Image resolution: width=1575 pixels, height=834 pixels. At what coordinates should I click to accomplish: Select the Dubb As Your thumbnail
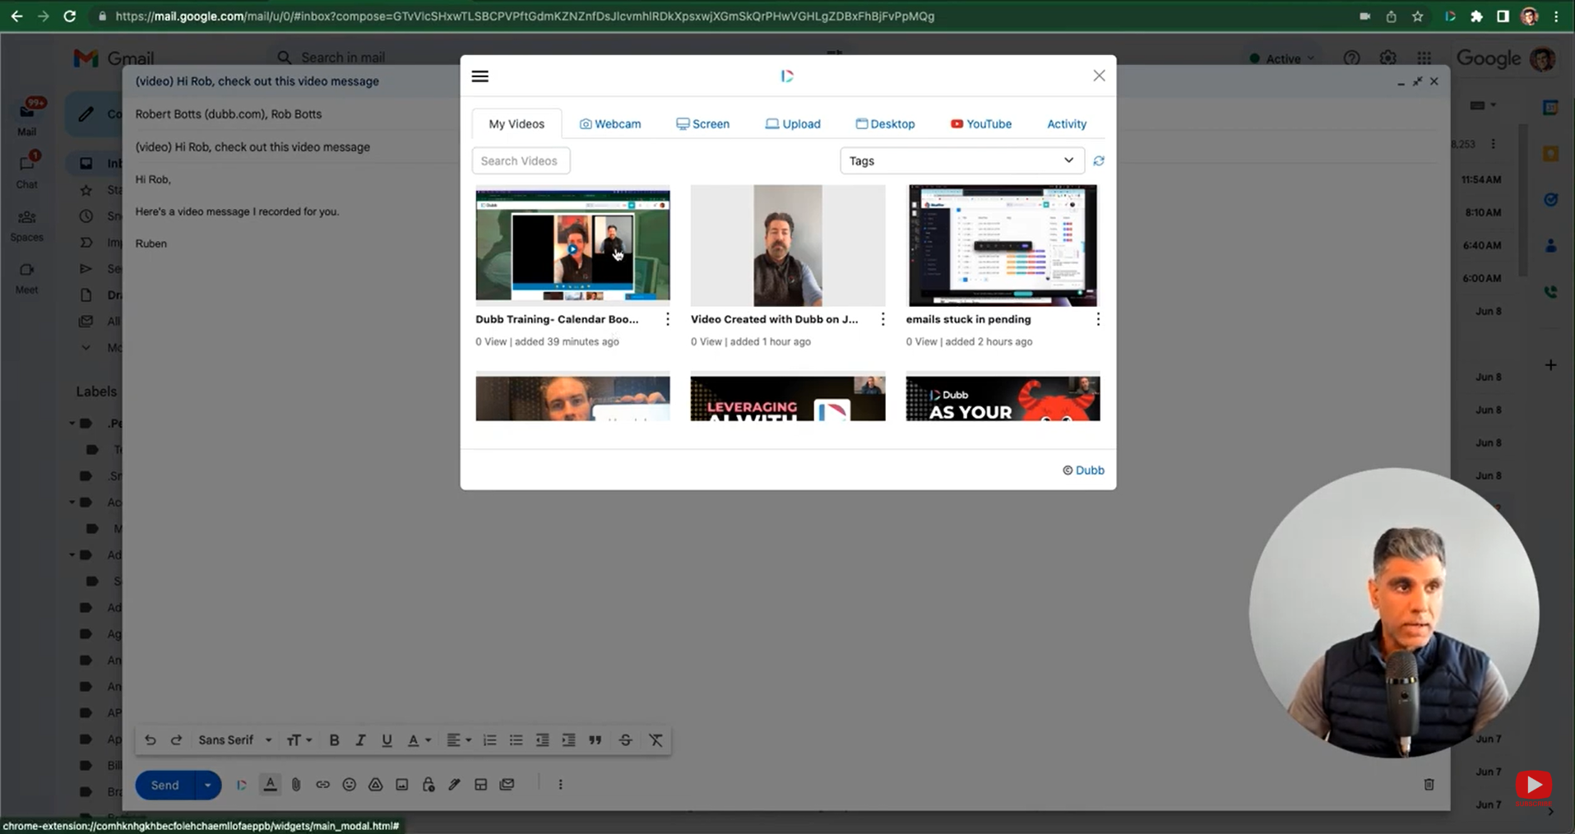click(1003, 398)
